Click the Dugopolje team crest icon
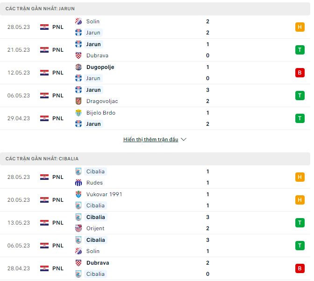Viewport: 314px width, 281px height. [78, 67]
